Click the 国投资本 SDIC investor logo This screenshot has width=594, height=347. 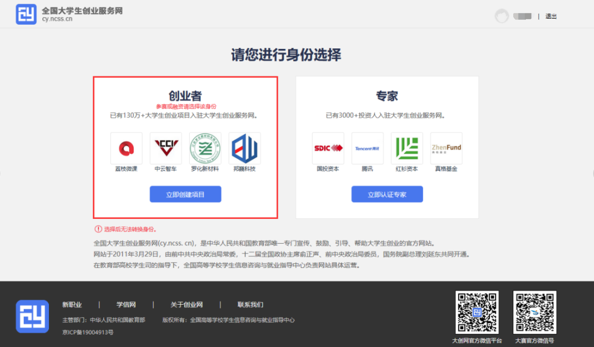point(328,148)
